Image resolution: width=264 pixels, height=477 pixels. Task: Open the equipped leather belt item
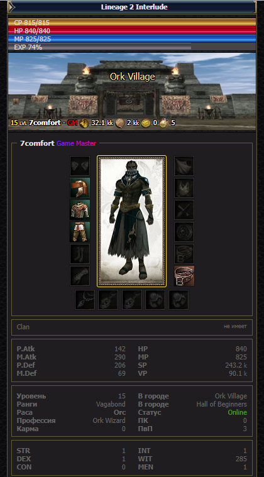[184, 276]
